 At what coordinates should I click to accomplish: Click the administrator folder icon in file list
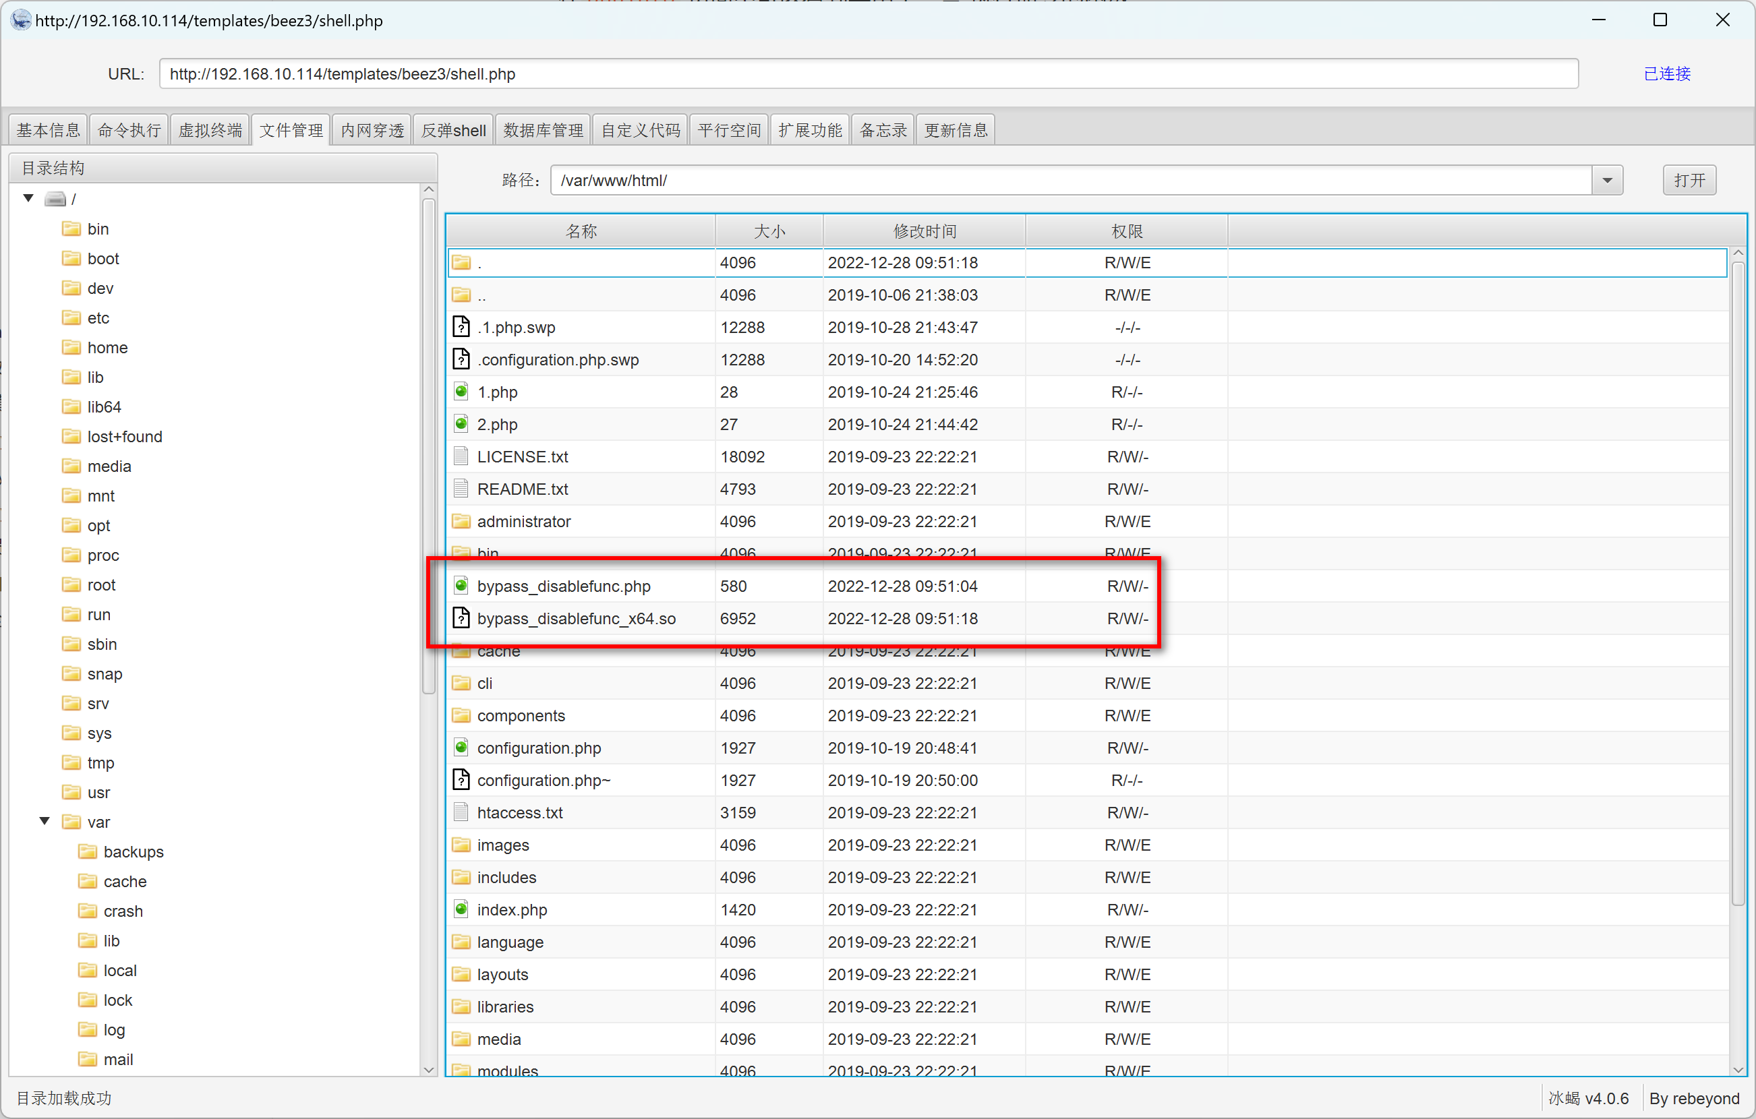click(x=461, y=521)
